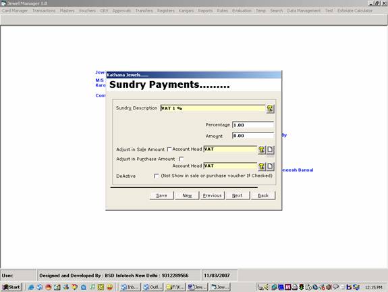The image size is (388, 292).
Task: Open the Transactions menu
Action: tap(44, 11)
